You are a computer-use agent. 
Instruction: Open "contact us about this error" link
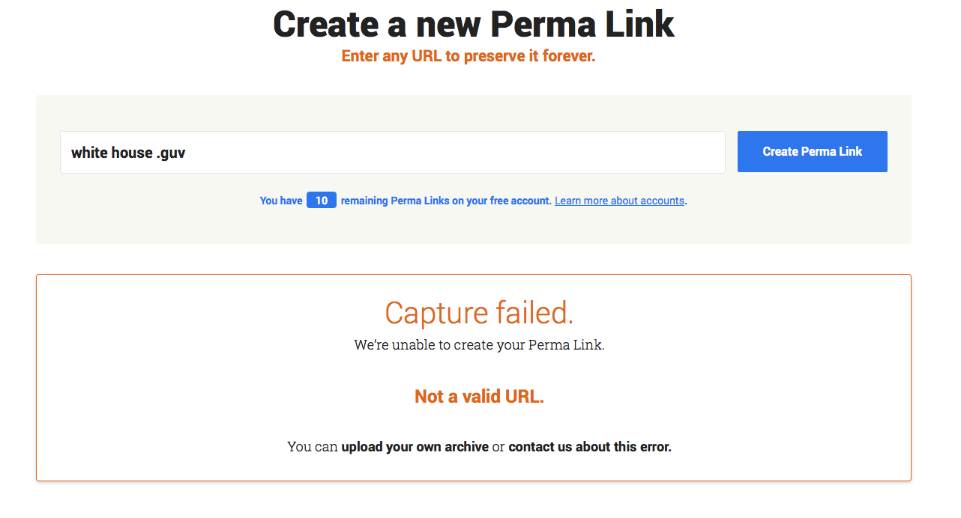(590, 447)
